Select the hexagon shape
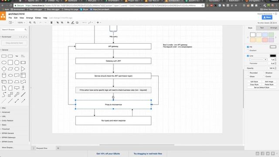This screenshot has height=157, width=279. coord(17,69)
